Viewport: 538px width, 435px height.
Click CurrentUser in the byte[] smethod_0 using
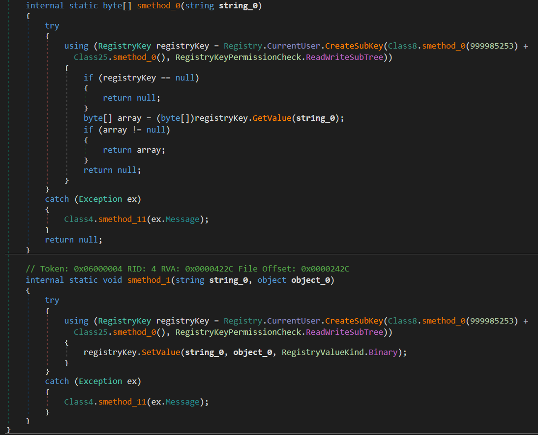pos(294,46)
